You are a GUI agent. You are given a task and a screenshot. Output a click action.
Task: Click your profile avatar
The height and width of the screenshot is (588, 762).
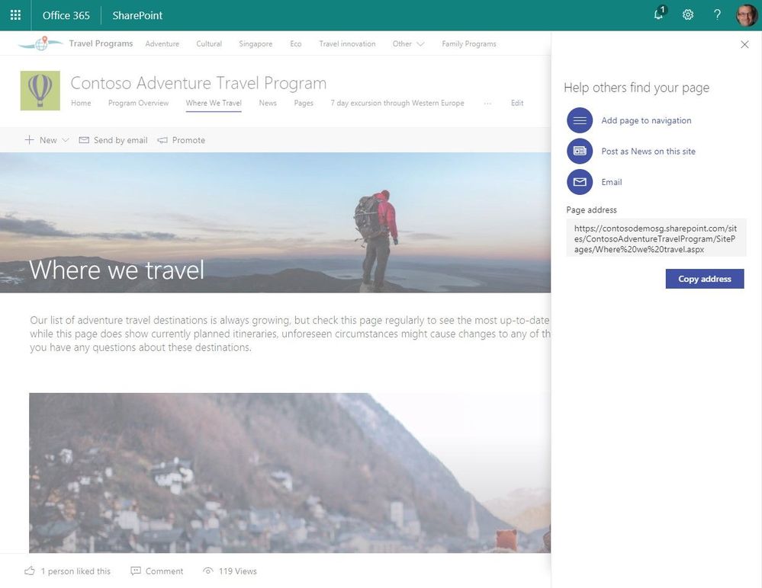pyautogui.click(x=744, y=14)
